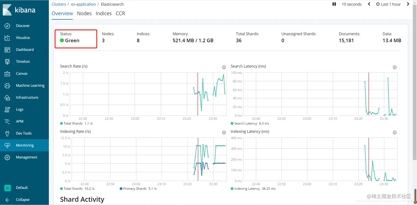Viewport: 417px width, 205px height.
Task: Click the Search Rate chart plot area
Action: (148, 94)
